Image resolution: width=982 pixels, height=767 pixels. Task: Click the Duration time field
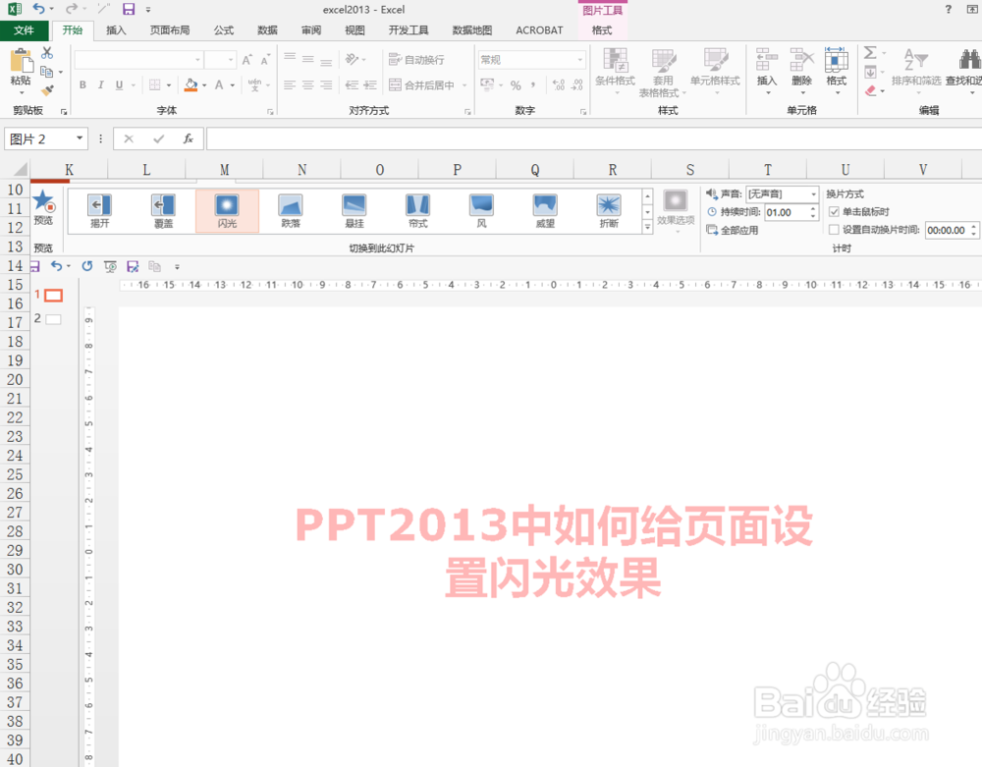point(787,212)
